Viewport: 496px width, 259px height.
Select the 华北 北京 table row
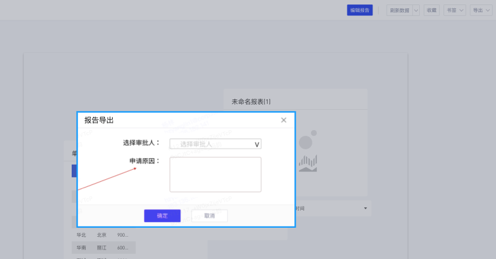pyautogui.click(x=103, y=235)
